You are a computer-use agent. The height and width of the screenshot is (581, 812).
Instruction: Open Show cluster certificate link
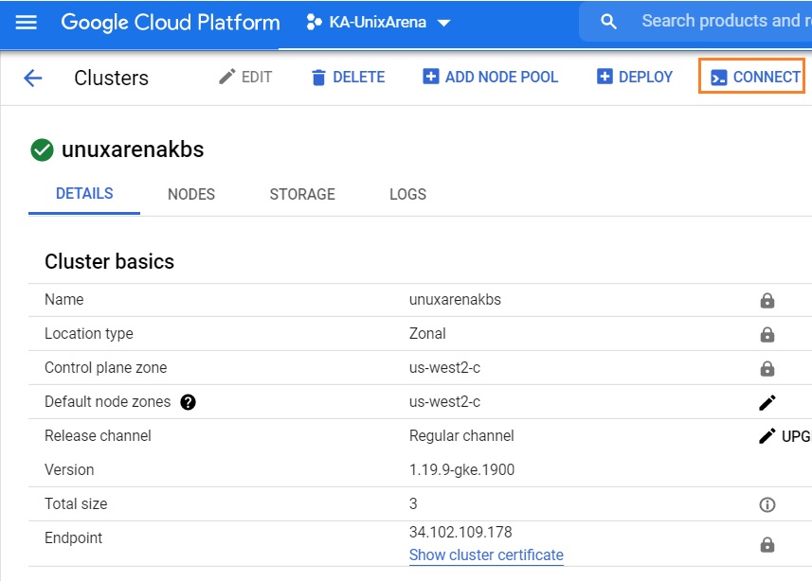point(486,555)
